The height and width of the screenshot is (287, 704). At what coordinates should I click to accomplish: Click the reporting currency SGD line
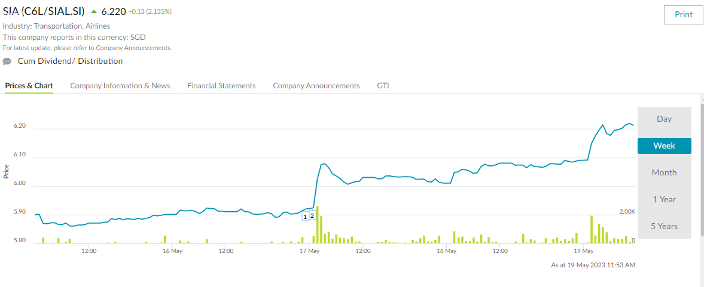(74, 37)
